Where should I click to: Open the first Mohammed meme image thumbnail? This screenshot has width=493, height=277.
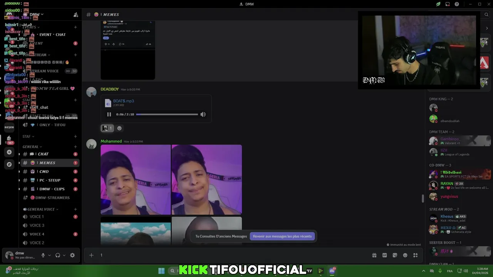[x=136, y=180]
